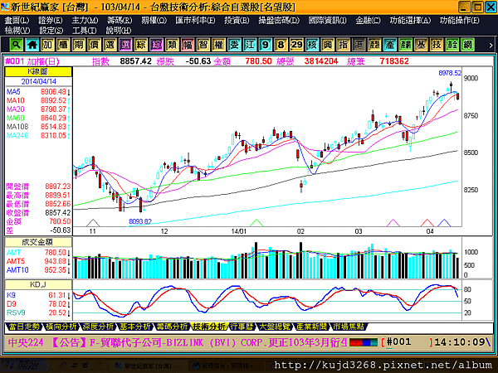The width and height of the screenshot is (498, 373).
Task: Click the purple 綜 toolbar icon
Action: click(x=156, y=45)
